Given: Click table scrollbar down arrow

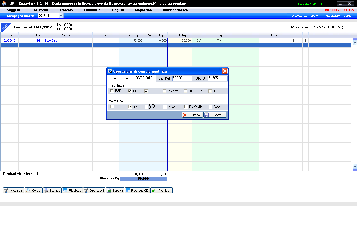Looking at the screenshot, I should (355, 166).
